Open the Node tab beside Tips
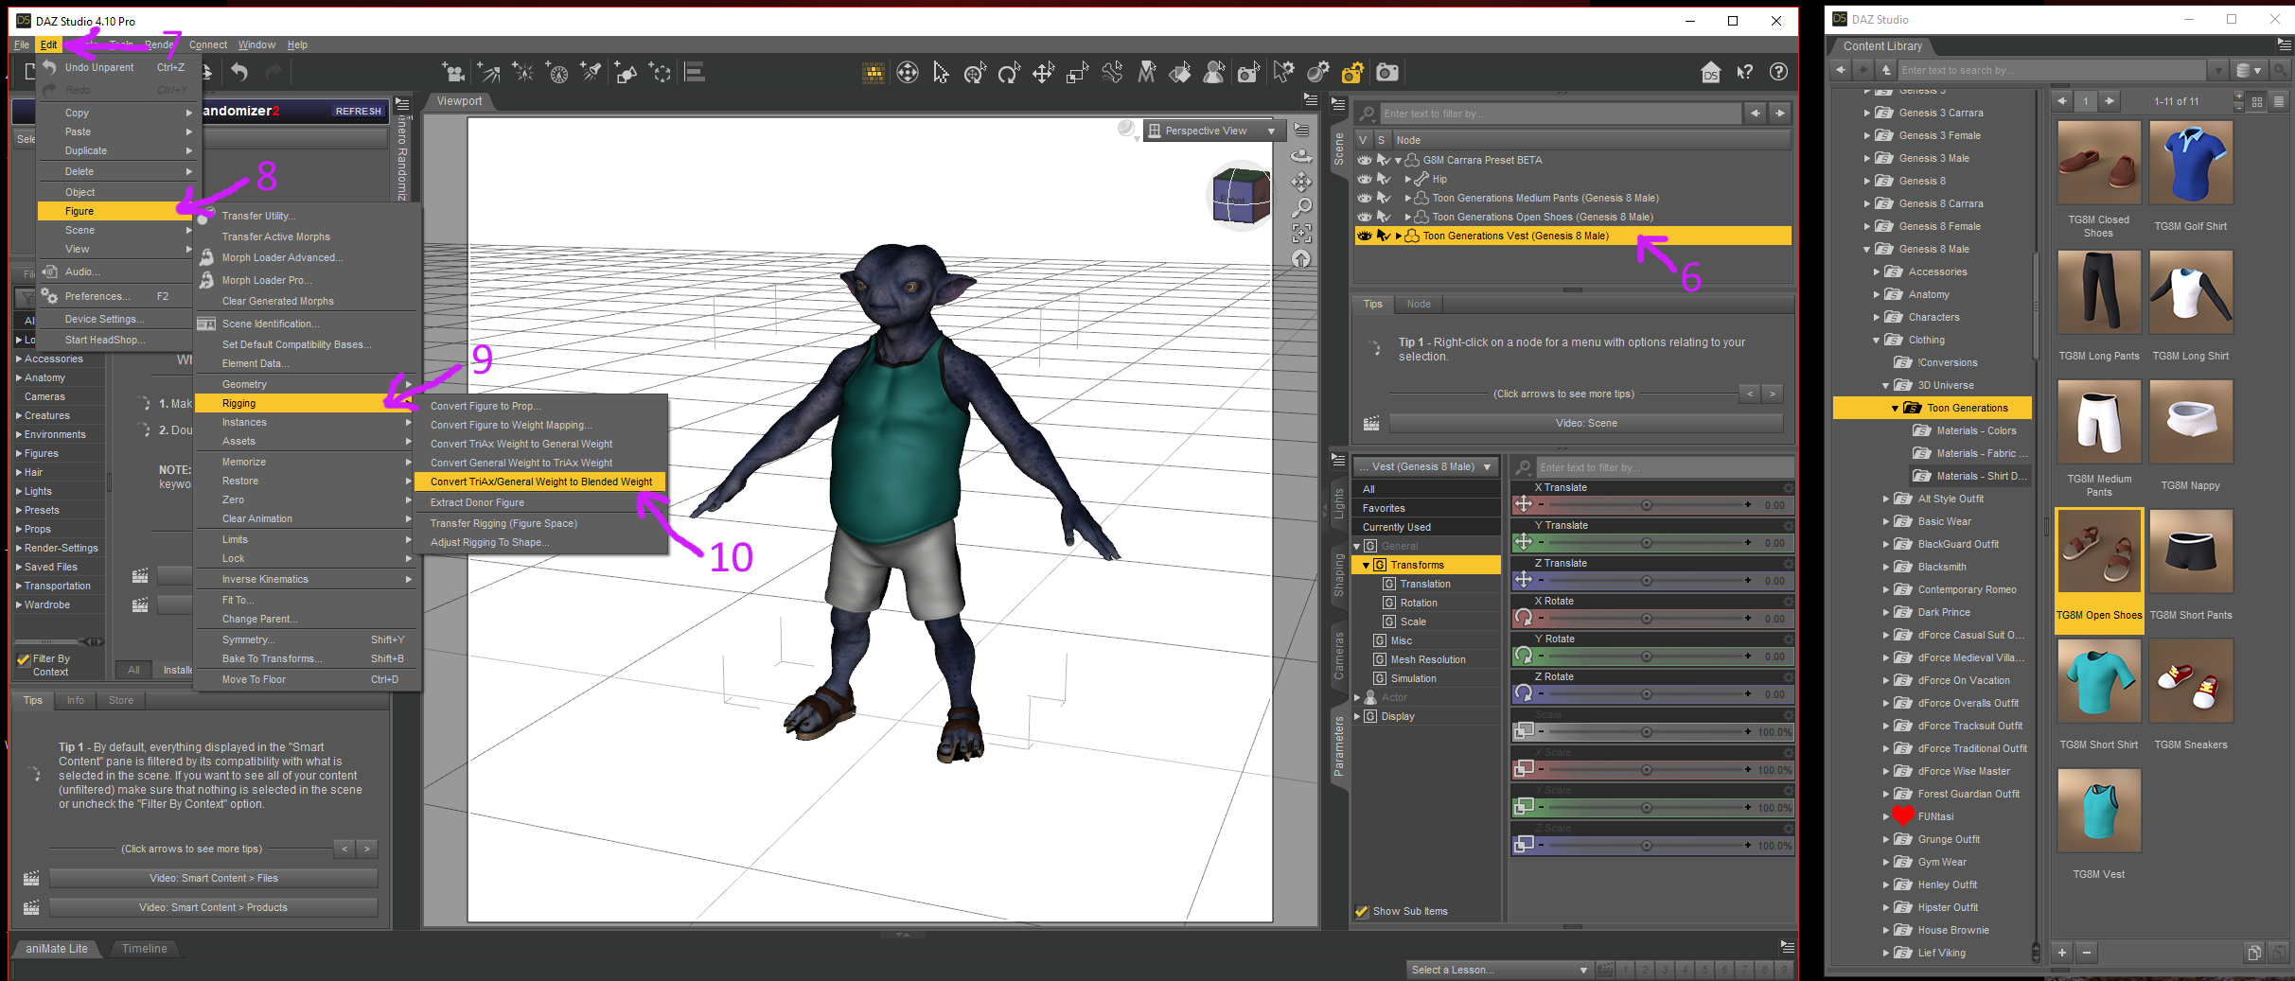2295x981 pixels. click(x=1418, y=304)
